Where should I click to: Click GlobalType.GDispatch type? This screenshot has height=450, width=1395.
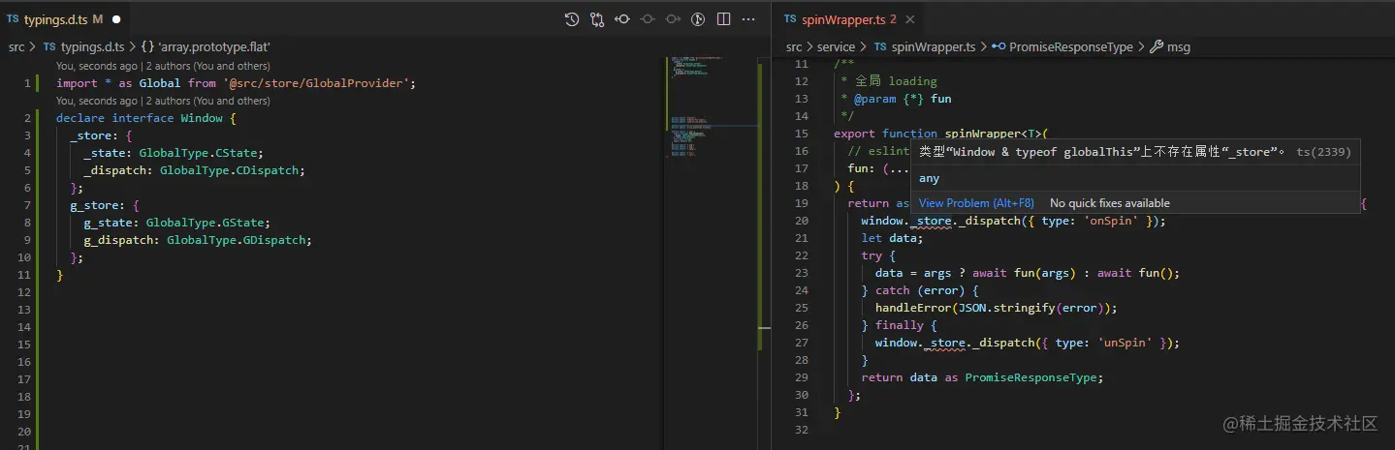click(236, 240)
